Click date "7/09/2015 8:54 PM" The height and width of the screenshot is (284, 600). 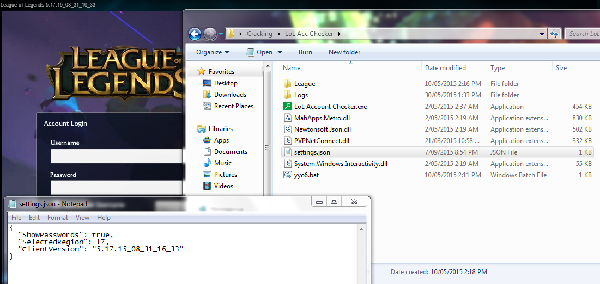pyautogui.click(x=451, y=152)
